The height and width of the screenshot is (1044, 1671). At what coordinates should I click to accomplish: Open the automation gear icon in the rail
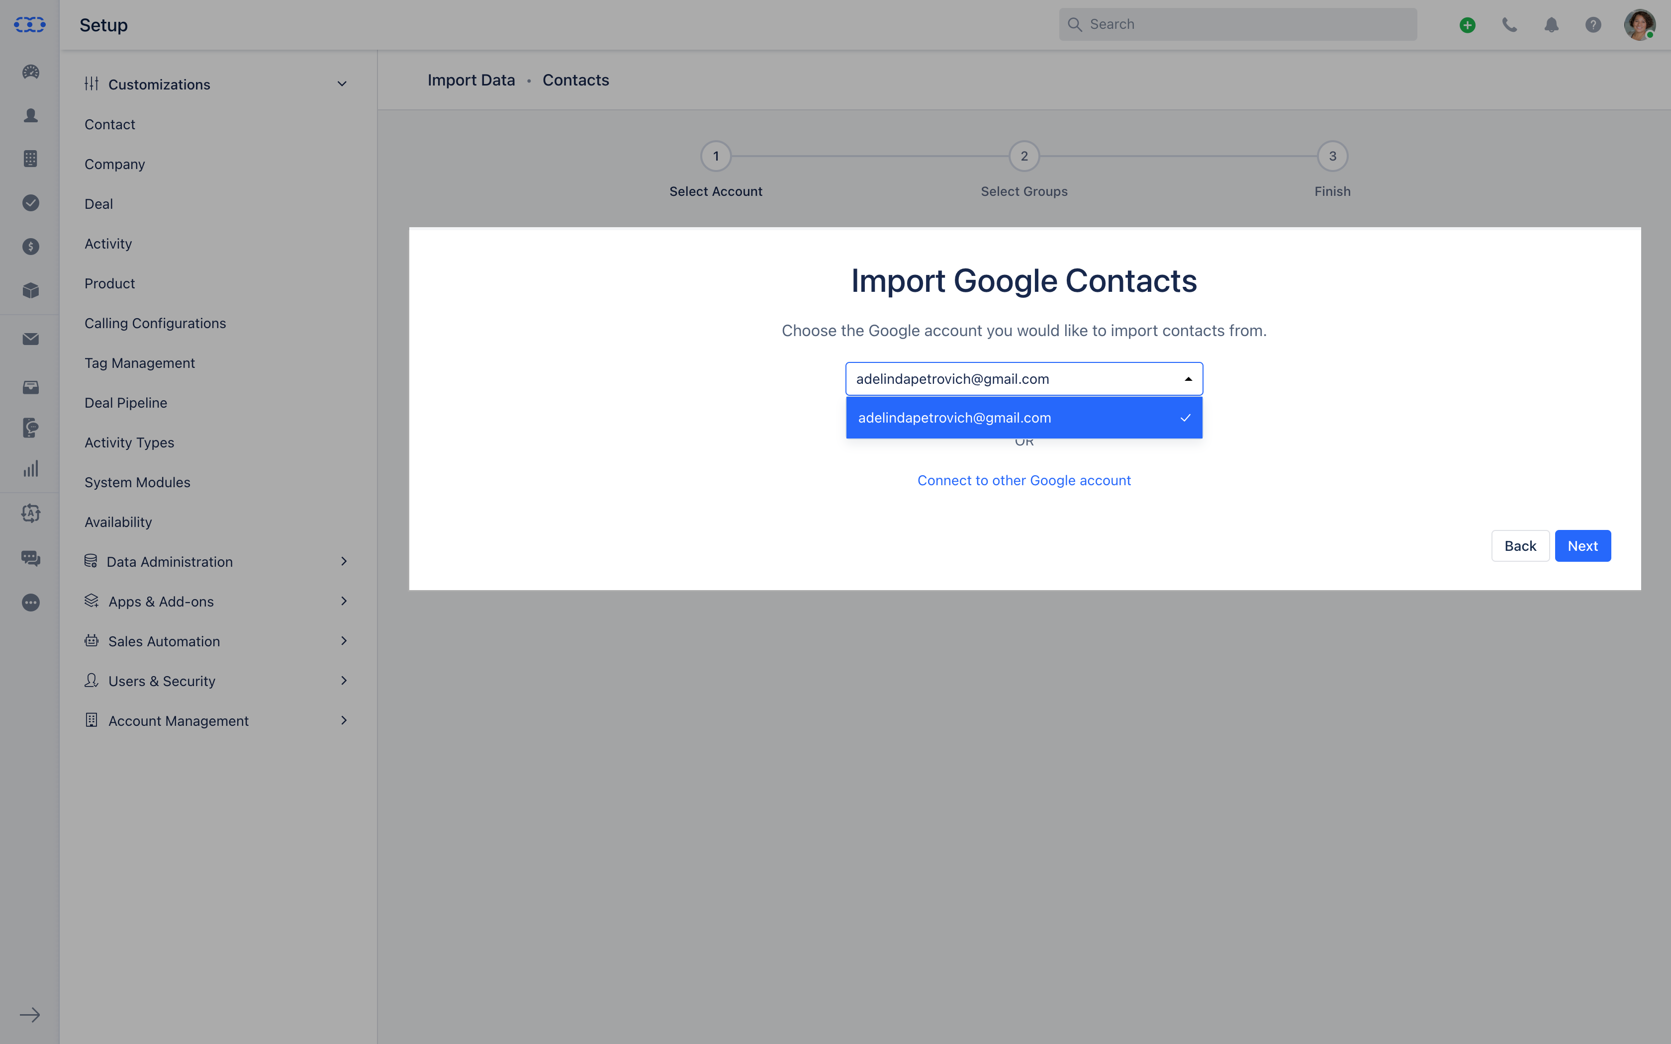(30, 513)
